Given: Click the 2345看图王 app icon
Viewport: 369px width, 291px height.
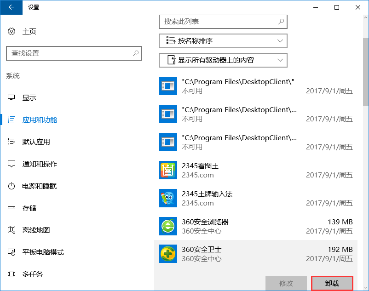Looking at the screenshot, I should coord(168,170).
